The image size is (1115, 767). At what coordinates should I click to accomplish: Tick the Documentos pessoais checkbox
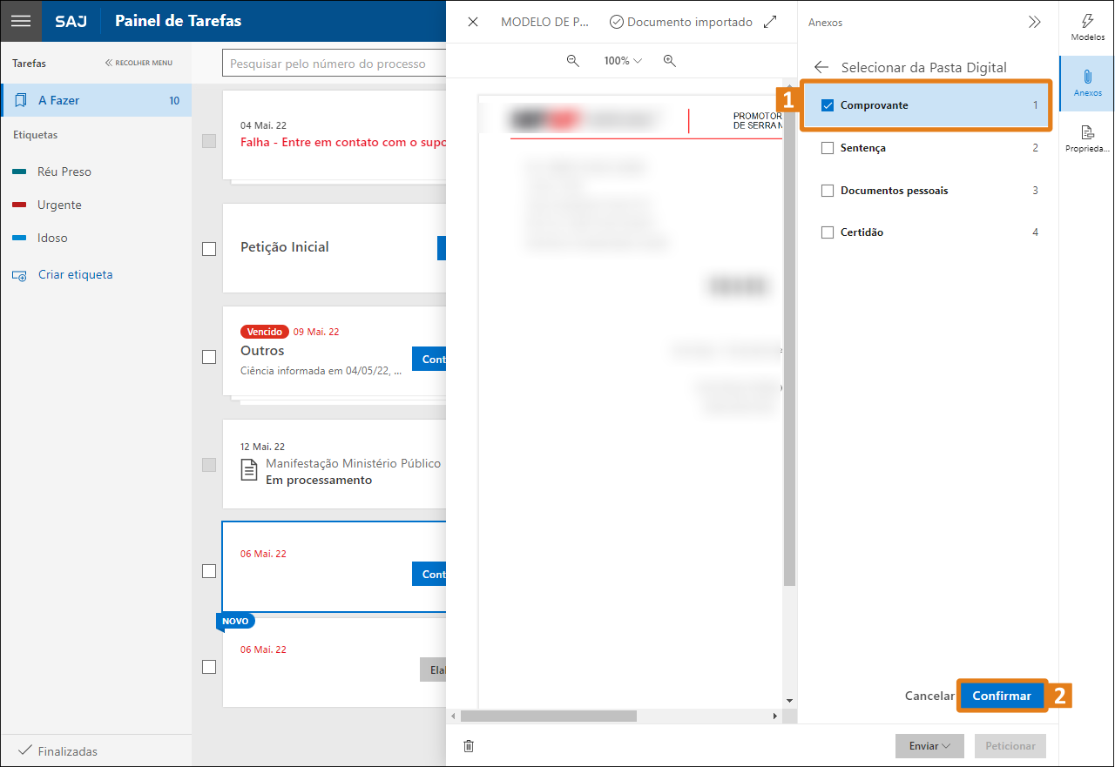point(828,191)
